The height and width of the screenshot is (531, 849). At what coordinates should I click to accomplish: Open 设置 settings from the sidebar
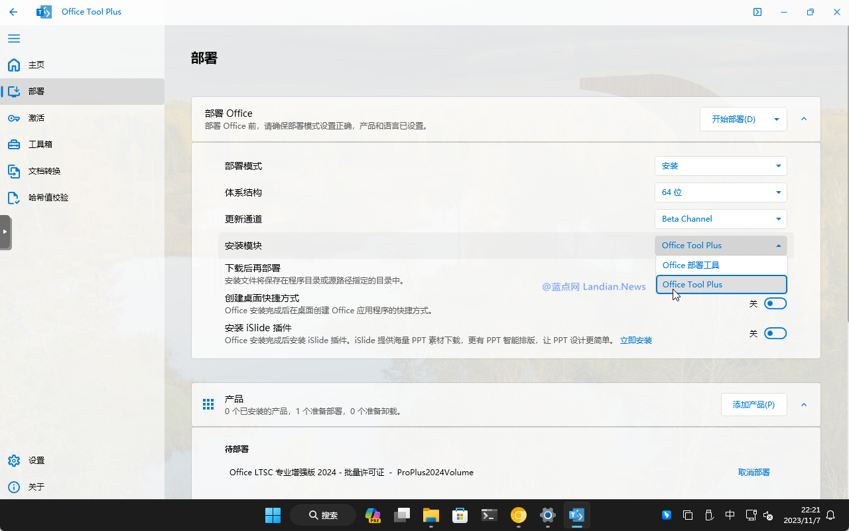(36, 461)
